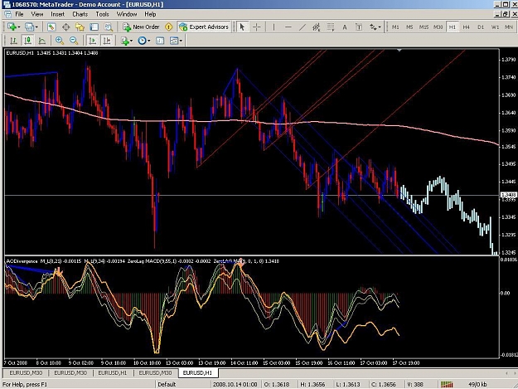Open the Profiles dropdown arrow
The height and width of the screenshot is (389, 518).
coord(36,27)
